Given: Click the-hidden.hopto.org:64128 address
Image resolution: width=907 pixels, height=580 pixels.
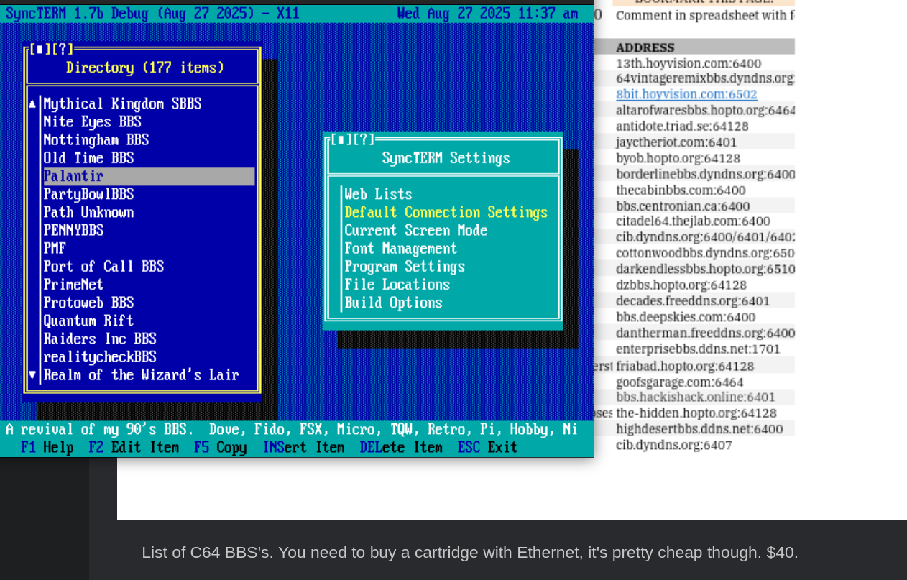Looking at the screenshot, I should pyautogui.click(x=696, y=413).
